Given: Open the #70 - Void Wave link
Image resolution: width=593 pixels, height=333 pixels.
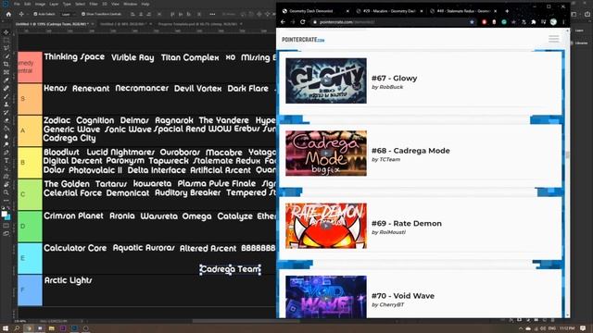Looking at the screenshot, I should click(403, 296).
